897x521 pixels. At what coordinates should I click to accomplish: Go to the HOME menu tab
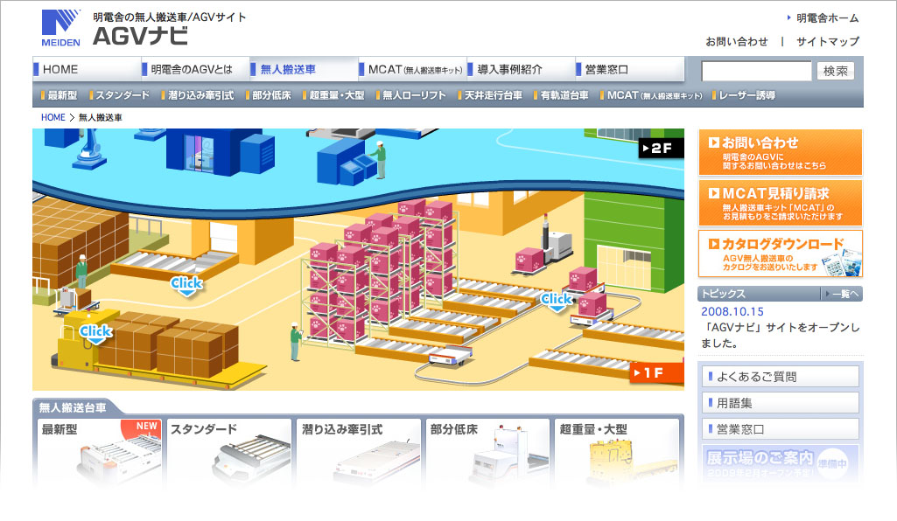(87, 70)
